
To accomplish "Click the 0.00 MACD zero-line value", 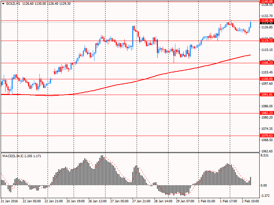I will (x=264, y=186).
